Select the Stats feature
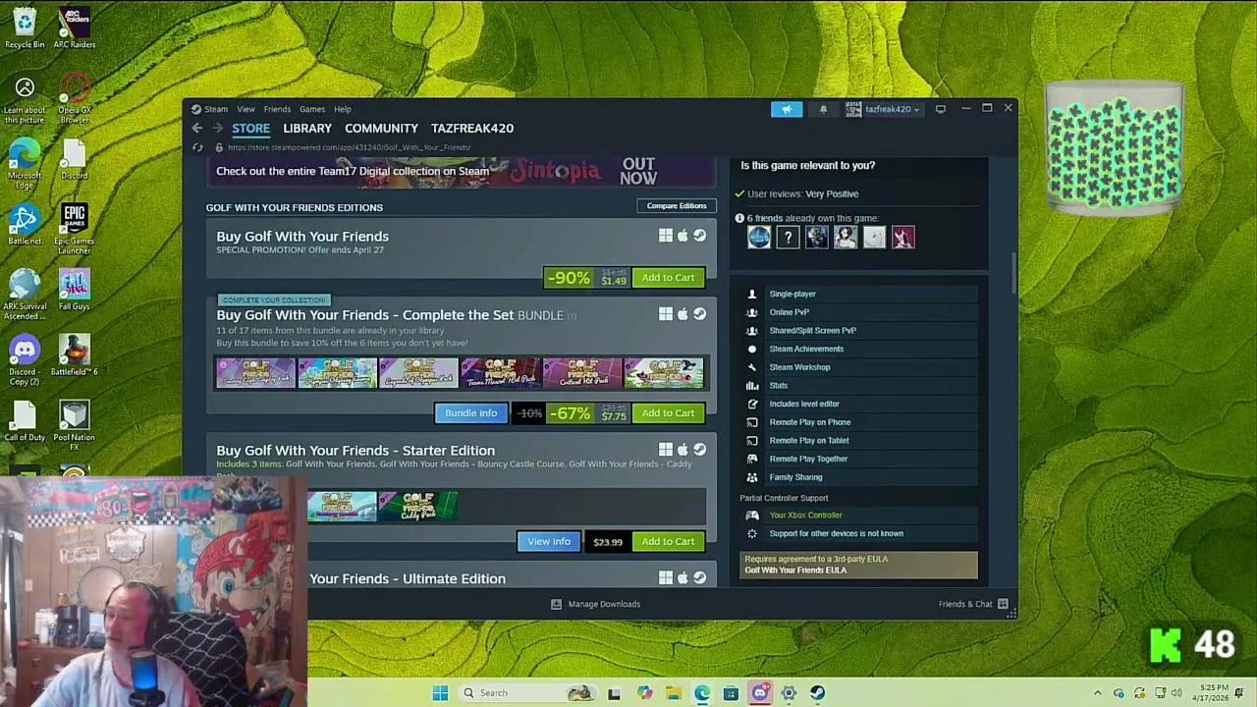The height and width of the screenshot is (707, 1257). point(859,386)
